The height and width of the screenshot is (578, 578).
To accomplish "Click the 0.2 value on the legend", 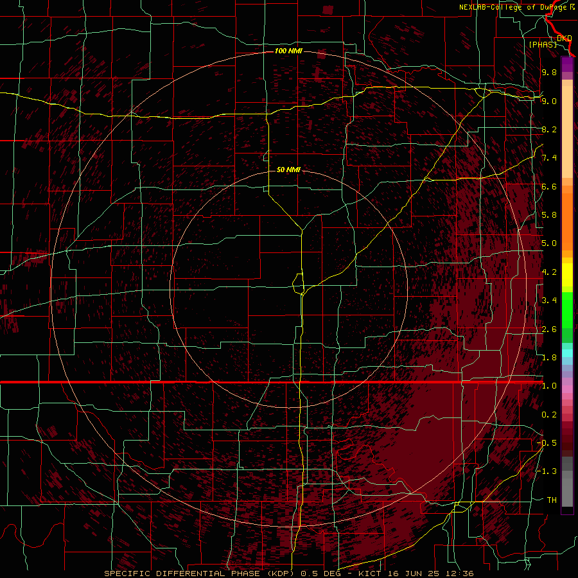I will 549,415.
